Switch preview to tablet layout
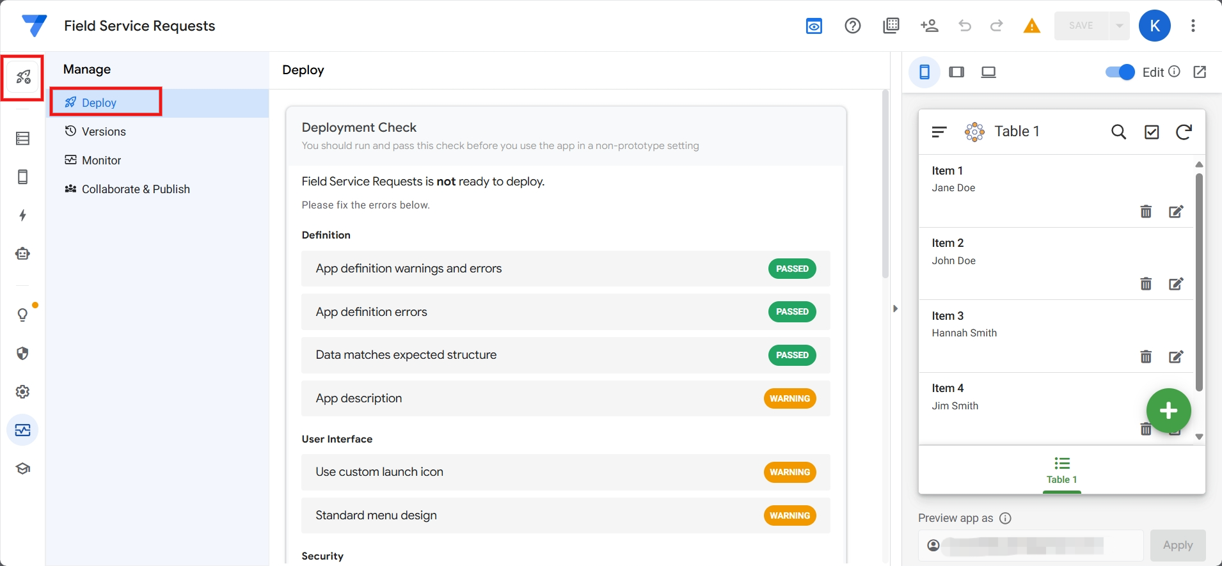 tap(956, 72)
